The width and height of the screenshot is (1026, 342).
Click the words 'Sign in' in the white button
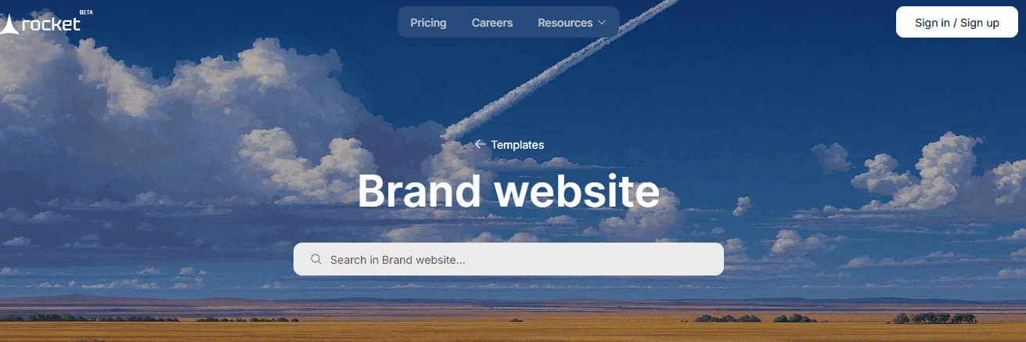point(932,23)
